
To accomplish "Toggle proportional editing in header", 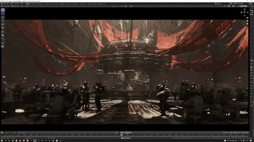I will 131,6.
